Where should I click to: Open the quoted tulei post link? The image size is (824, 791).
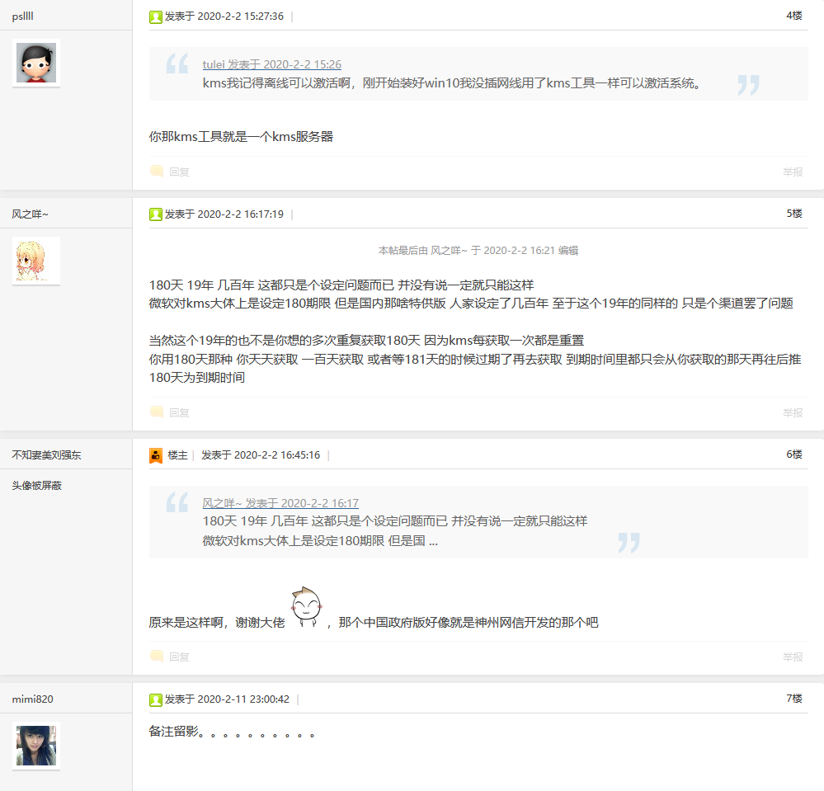pyautogui.click(x=271, y=64)
